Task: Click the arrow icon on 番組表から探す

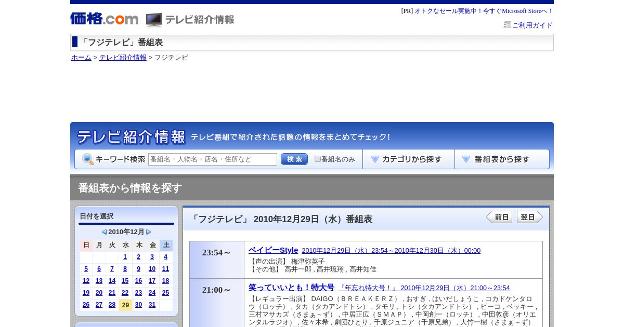Action: pos(466,159)
